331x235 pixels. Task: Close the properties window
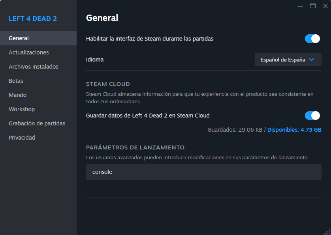pos(325,6)
